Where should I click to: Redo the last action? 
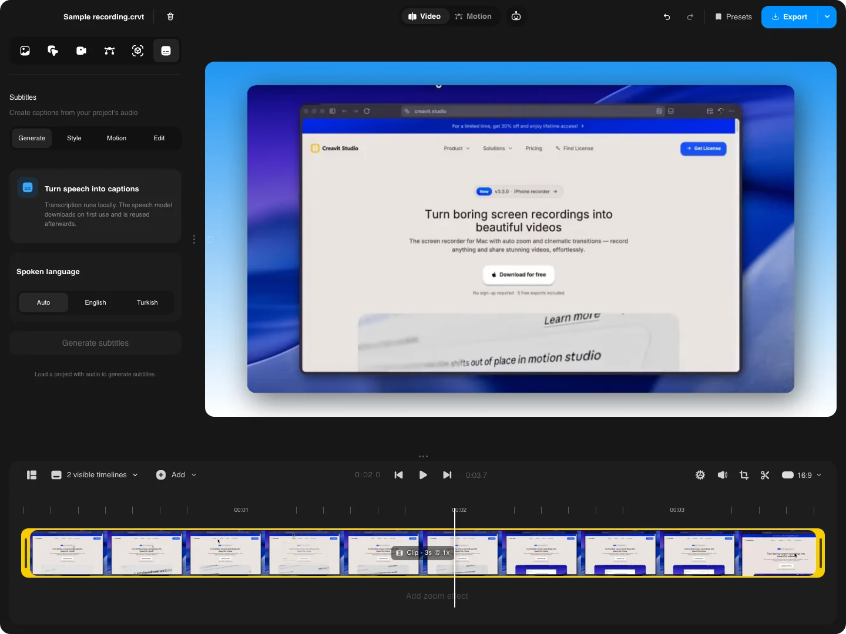click(690, 17)
